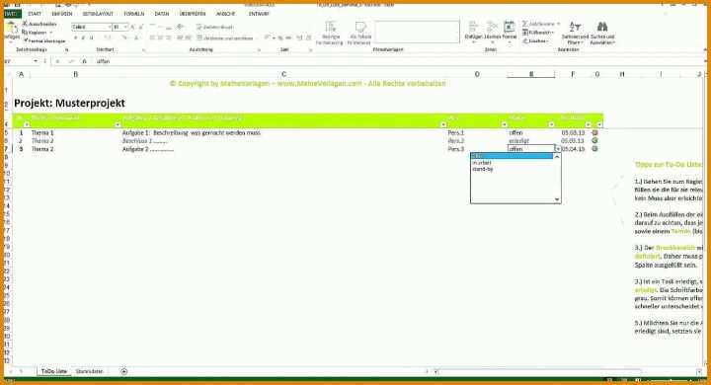Click the cell styles gallery box
Screen dimensions: 711x385
pyautogui.click(x=417, y=32)
